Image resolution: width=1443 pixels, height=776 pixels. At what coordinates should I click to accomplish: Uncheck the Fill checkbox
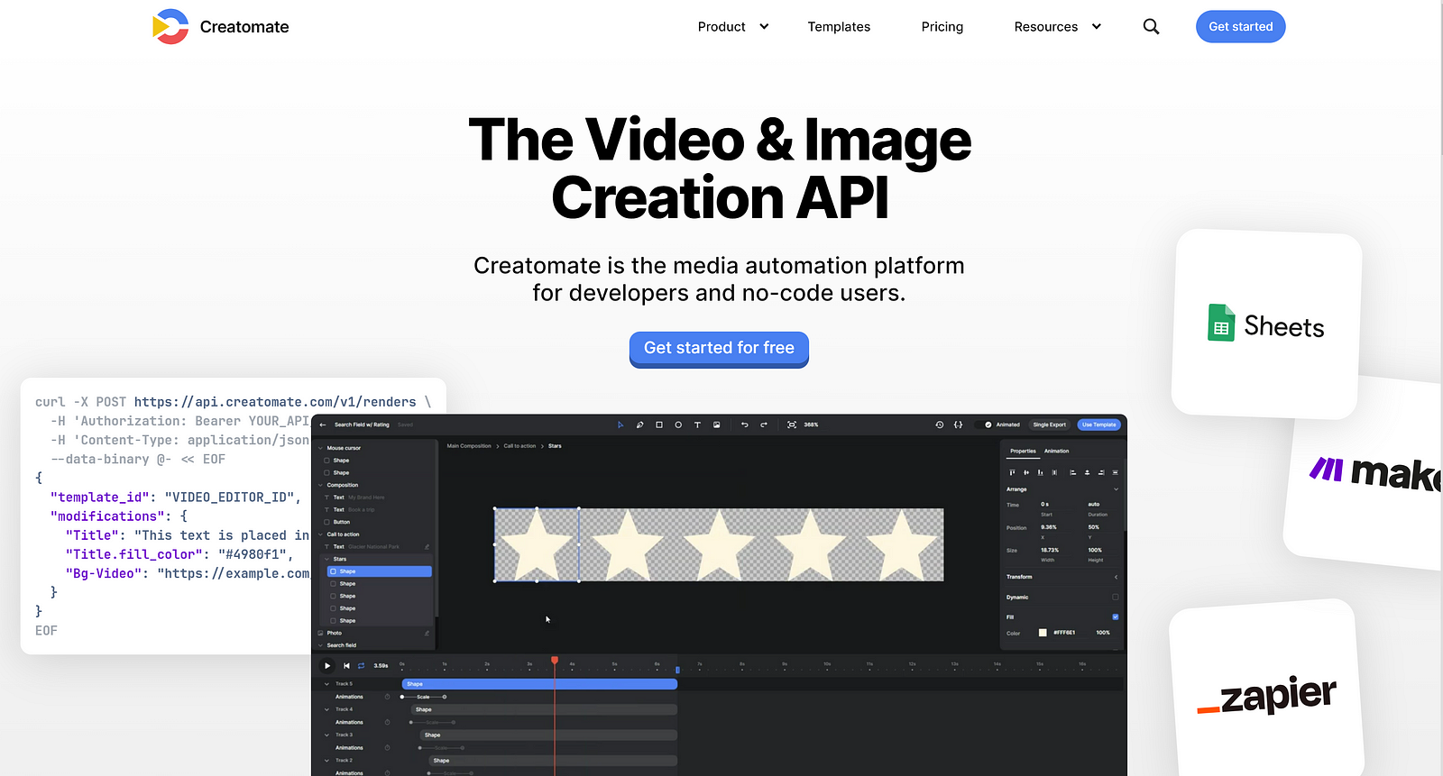click(x=1116, y=617)
